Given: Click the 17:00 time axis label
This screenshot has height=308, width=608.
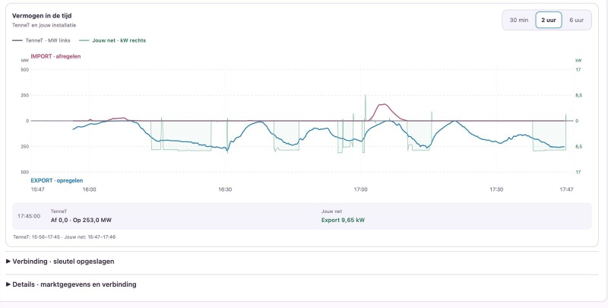Looking at the screenshot, I should (360, 189).
